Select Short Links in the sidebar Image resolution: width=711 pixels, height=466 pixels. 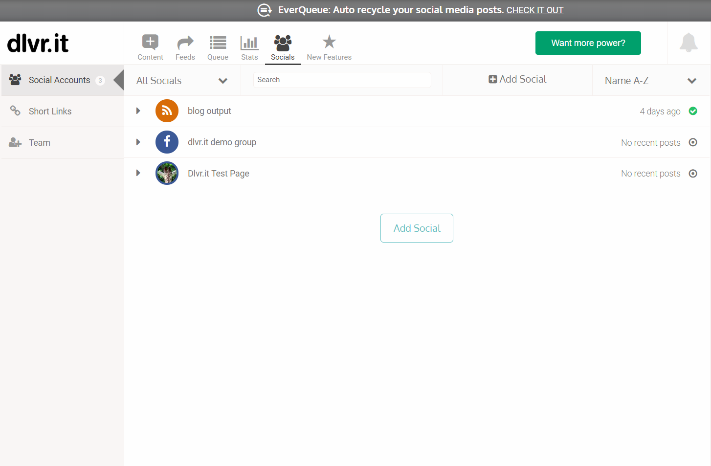pyautogui.click(x=62, y=111)
